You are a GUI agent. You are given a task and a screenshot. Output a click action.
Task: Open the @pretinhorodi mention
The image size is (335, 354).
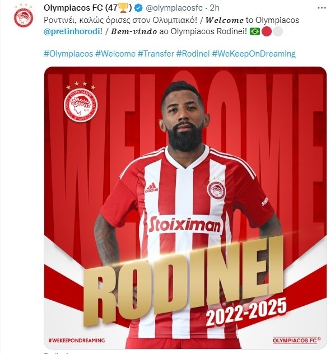click(72, 31)
